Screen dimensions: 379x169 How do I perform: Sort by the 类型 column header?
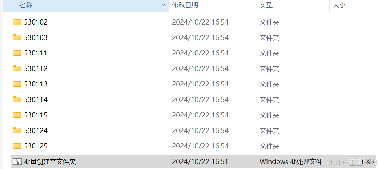tap(293, 5)
